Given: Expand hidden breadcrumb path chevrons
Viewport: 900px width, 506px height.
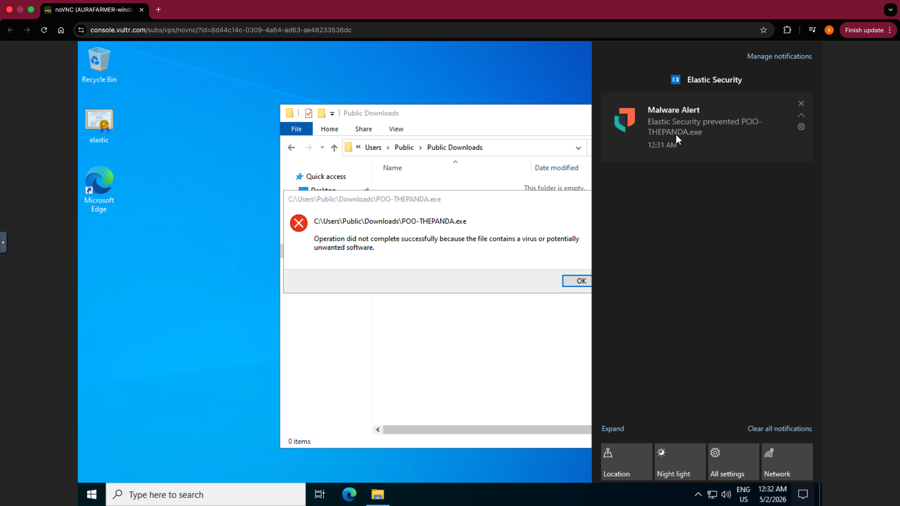Looking at the screenshot, I should (358, 147).
